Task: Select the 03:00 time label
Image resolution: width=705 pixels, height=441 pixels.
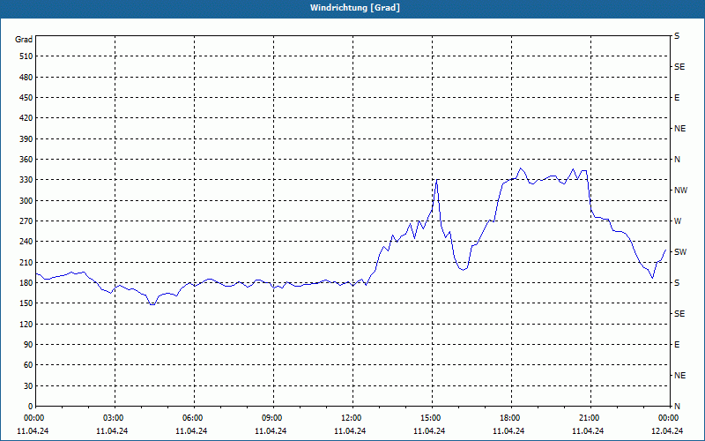Action: coord(115,418)
